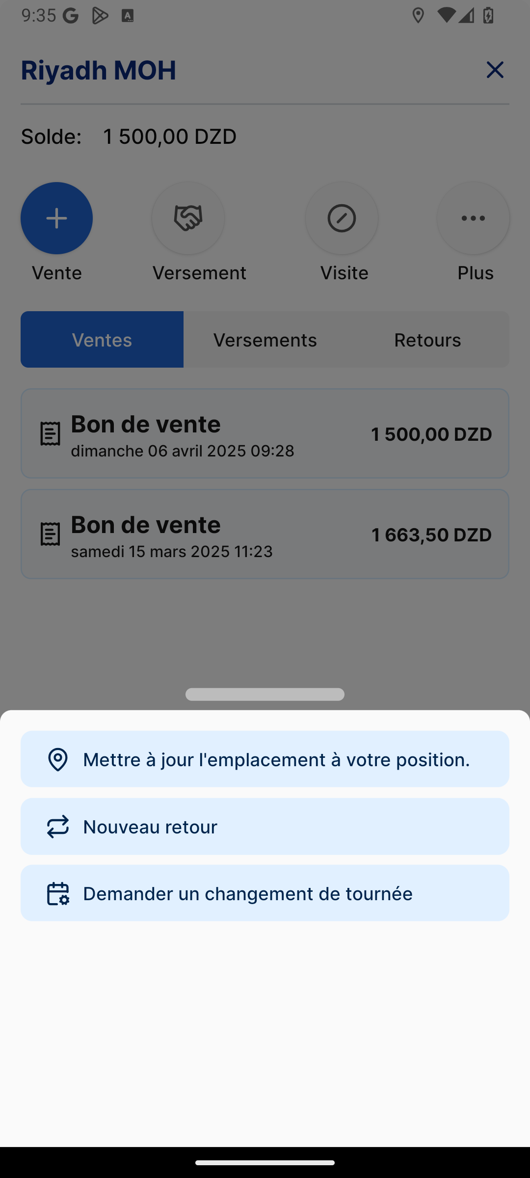Click the location pin icon
530x1178 pixels.
58,759
